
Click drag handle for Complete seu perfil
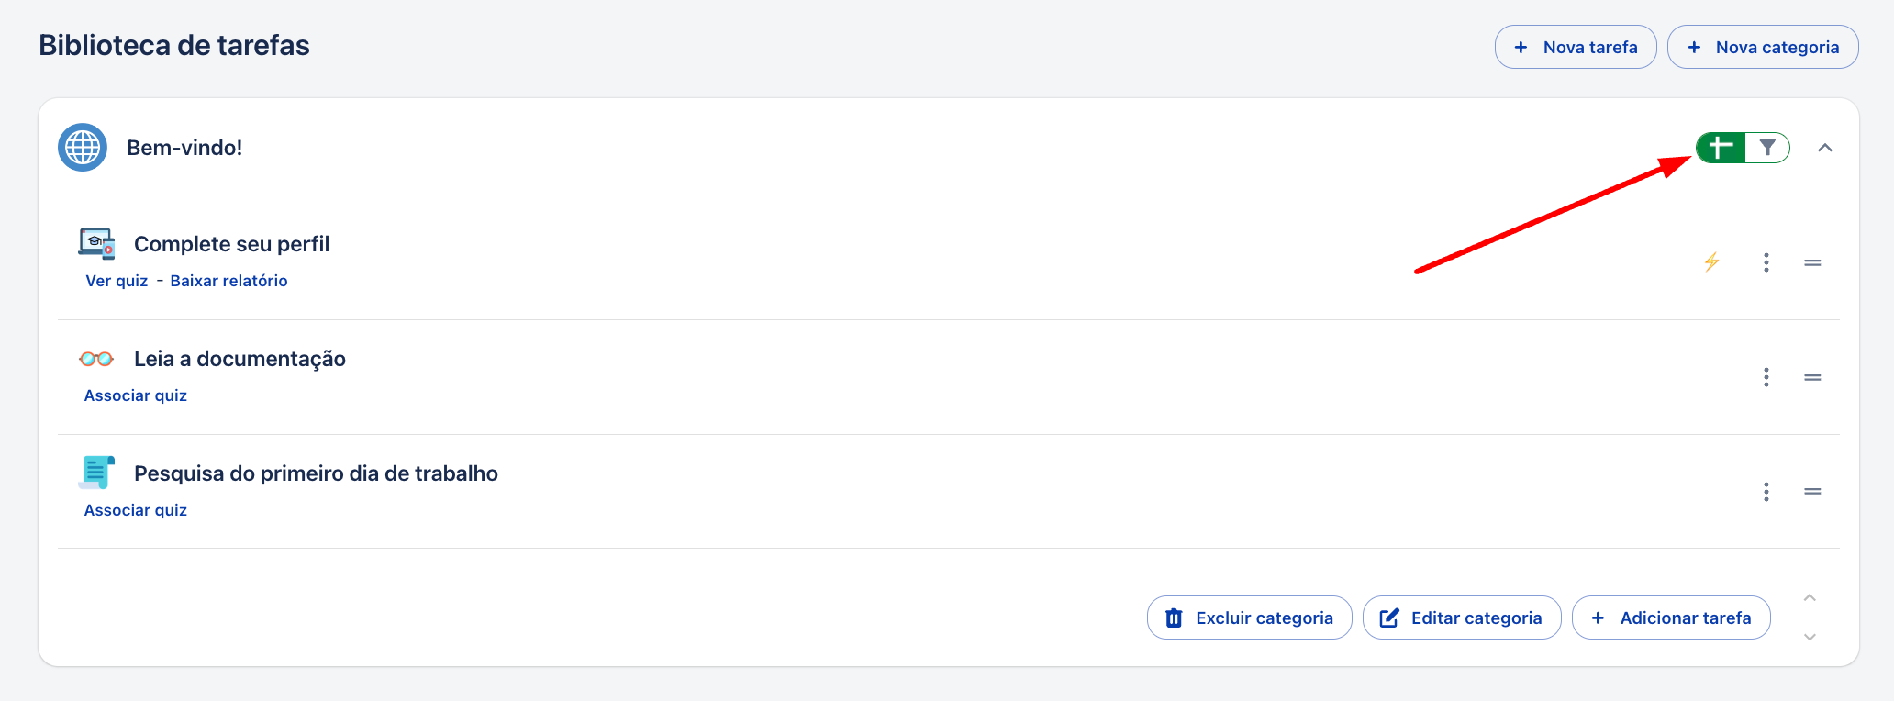click(1812, 262)
